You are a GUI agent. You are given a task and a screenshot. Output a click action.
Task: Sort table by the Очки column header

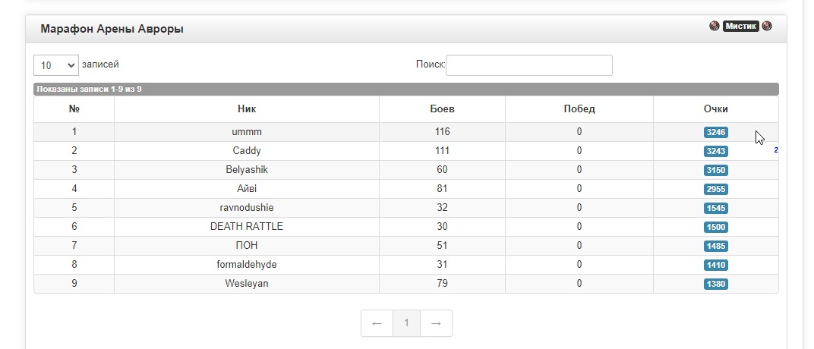coord(715,109)
